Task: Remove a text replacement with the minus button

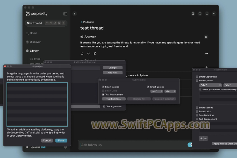Action: pos(205,138)
